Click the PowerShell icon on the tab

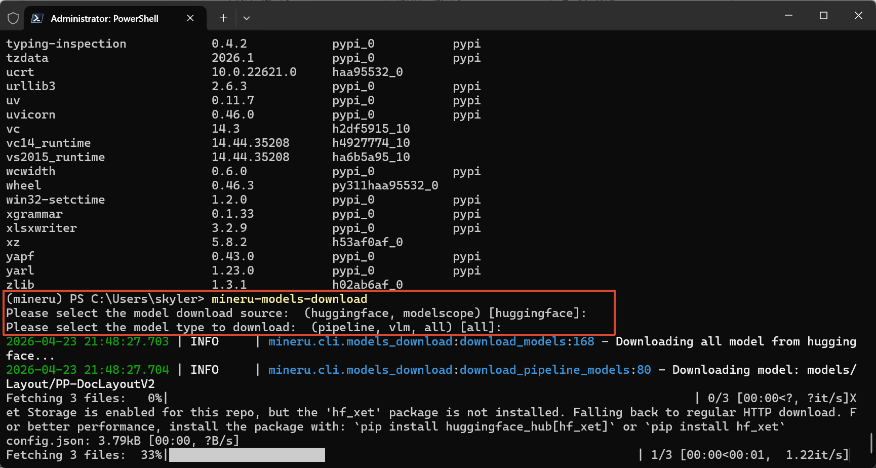[x=37, y=18]
